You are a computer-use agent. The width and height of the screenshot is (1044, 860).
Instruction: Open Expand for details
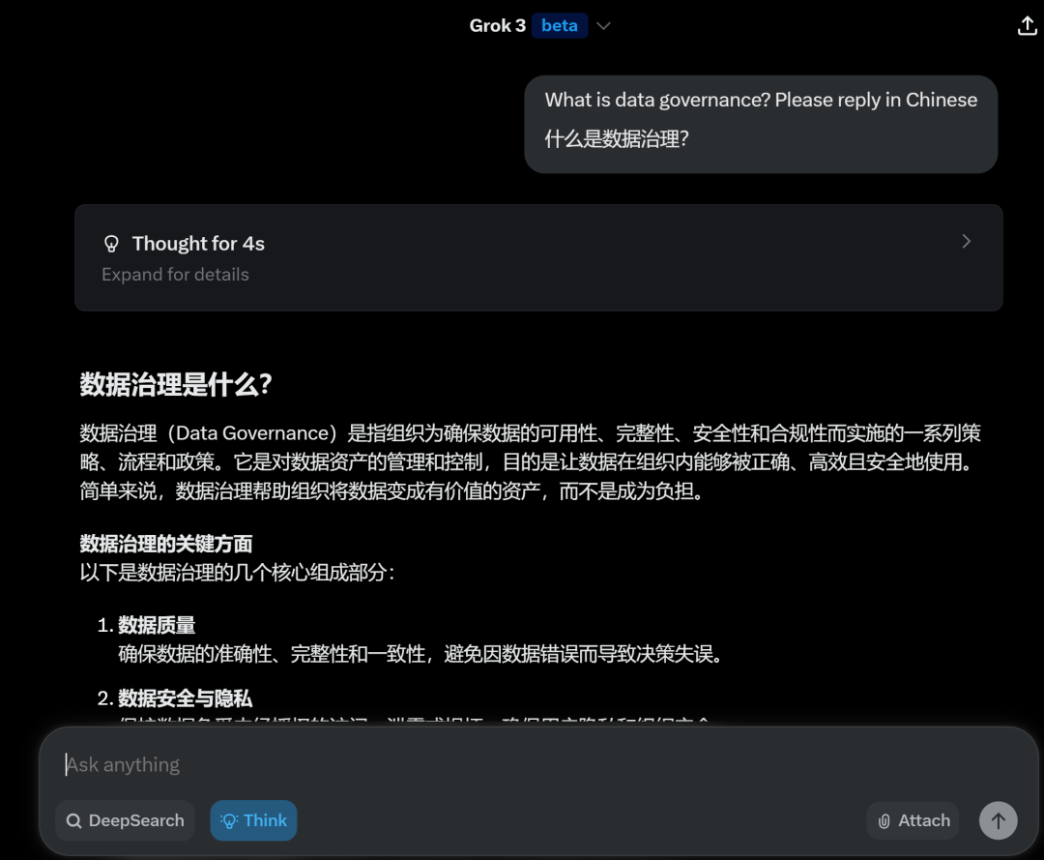point(174,274)
